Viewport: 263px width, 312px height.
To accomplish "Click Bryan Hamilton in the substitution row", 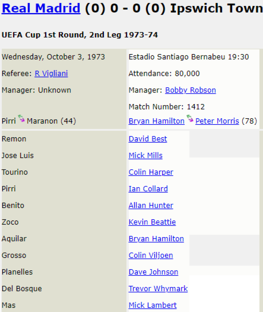I will 157,121.
